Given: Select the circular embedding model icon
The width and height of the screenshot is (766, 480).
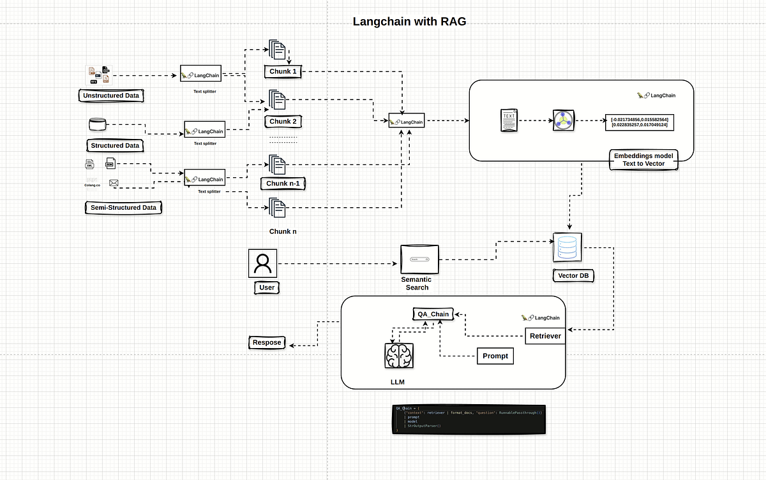Looking at the screenshot, I should [564, 120].
